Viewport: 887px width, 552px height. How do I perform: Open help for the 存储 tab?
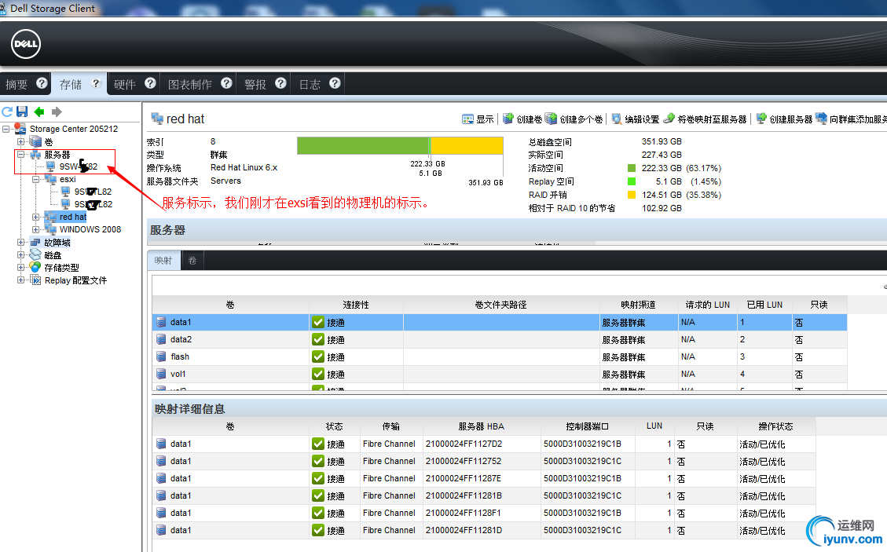96,83
